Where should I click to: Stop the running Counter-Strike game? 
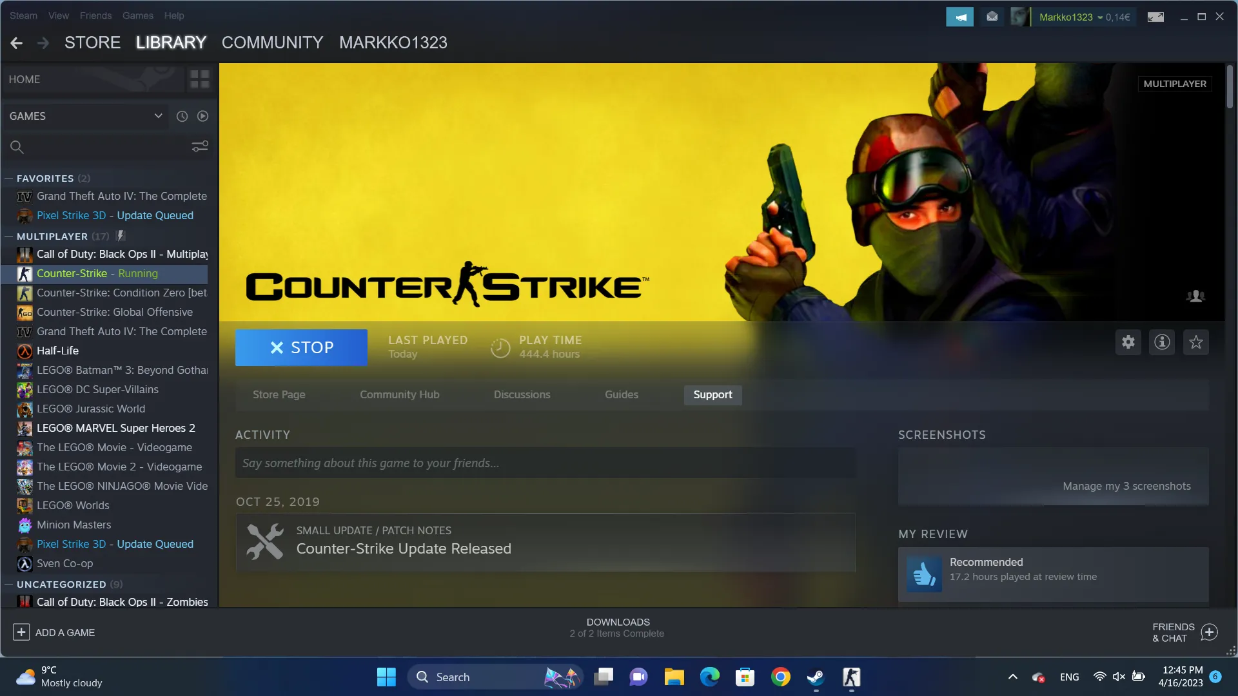(x=301, y=347)
